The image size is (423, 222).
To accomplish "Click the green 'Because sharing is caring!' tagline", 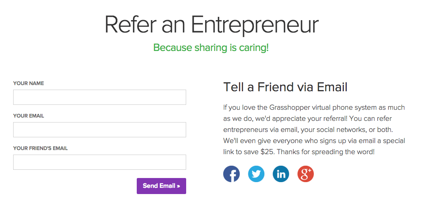I will [x=211, y=48].
